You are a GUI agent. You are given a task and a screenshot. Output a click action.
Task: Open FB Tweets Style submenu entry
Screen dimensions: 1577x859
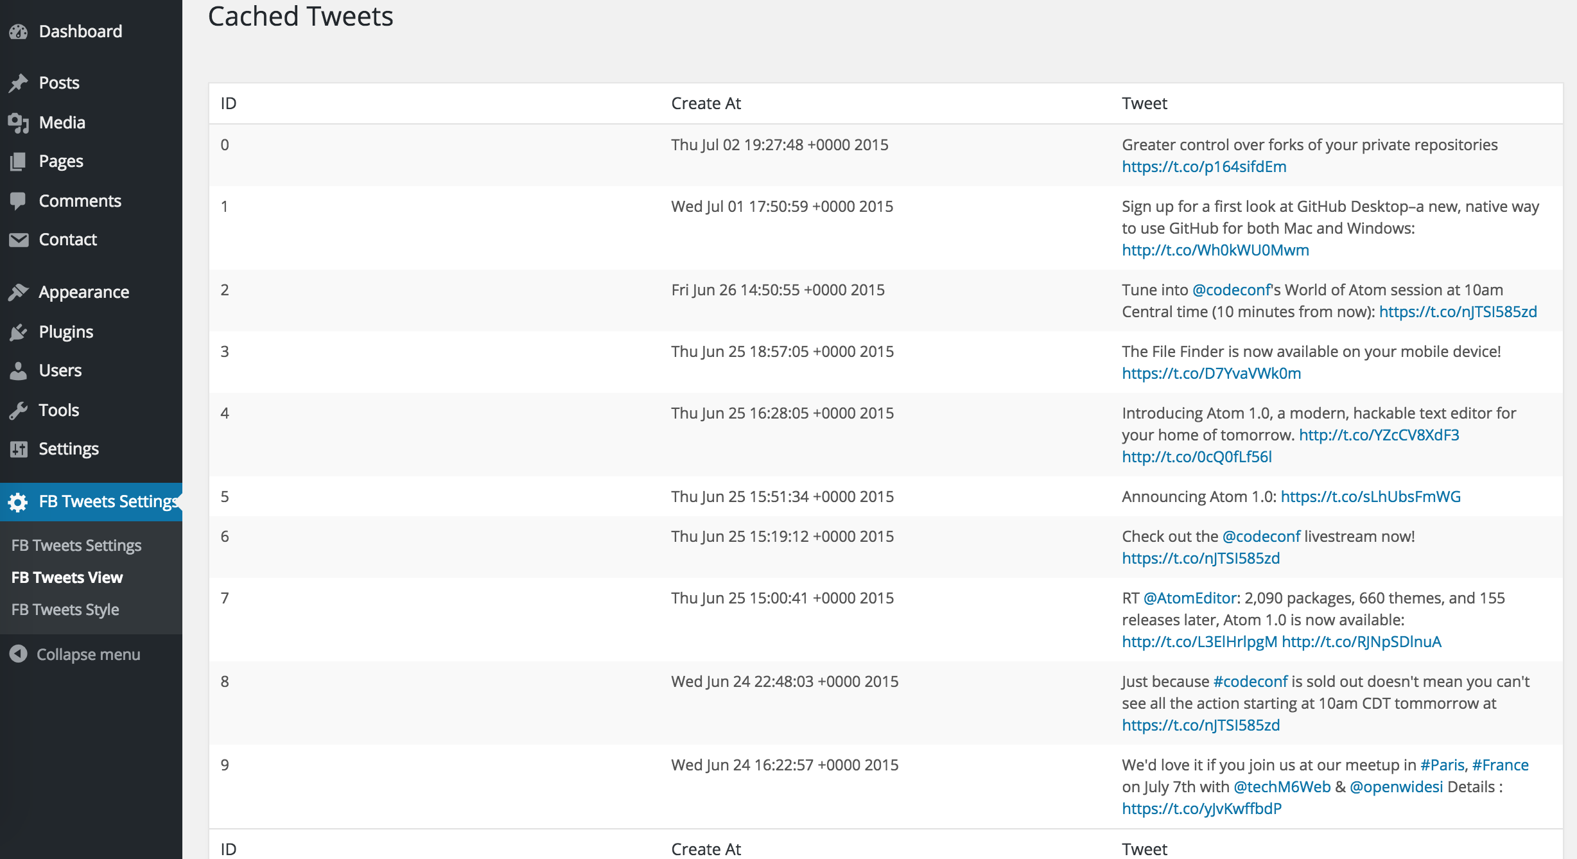(65, 609)
